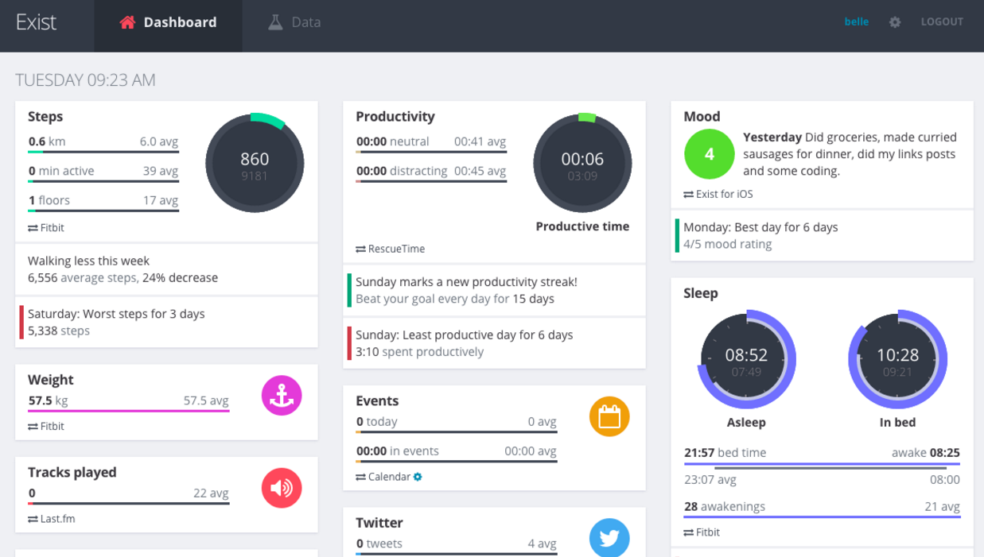
Task: Open the belle username link
Action: [856, 22]
